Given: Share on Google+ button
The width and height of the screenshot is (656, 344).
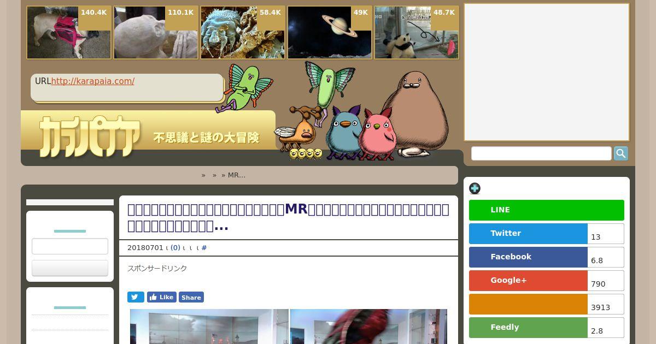Looking at the screenshot, I should click(528, 281).
